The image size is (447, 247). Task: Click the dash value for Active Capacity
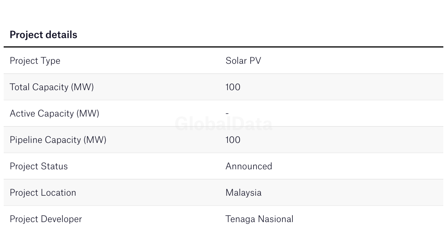point(227,114)
